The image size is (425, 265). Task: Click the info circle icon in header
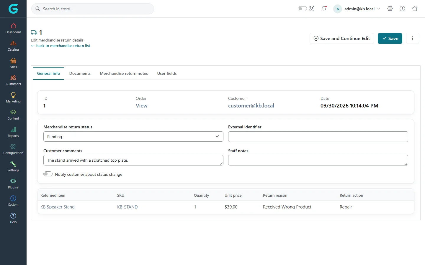[402, 9]
